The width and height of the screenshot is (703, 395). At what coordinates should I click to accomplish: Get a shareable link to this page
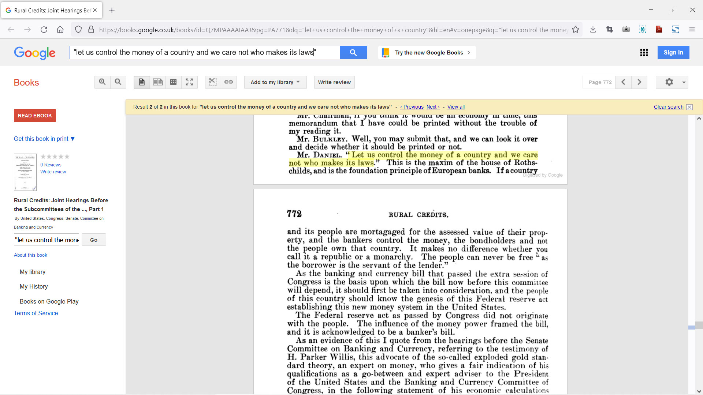click(228, 82)
